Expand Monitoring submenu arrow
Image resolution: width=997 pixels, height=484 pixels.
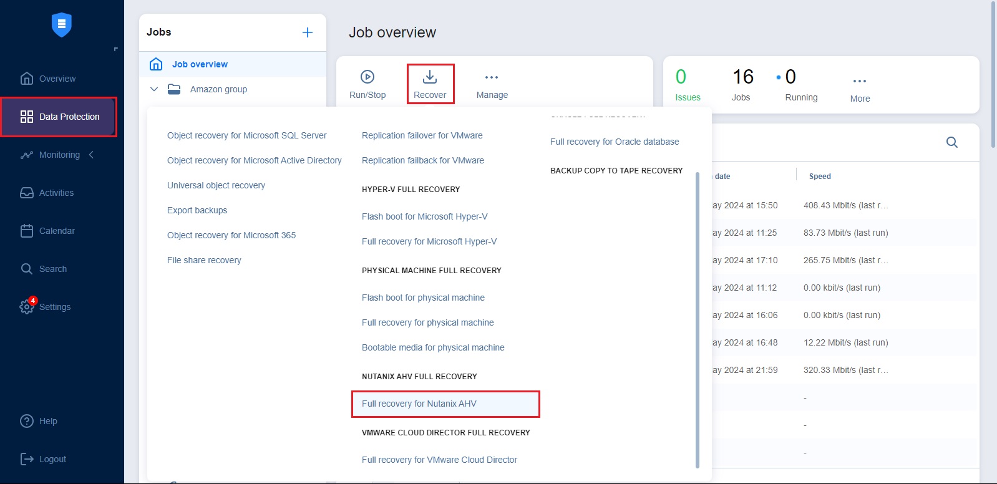(92, 155)
